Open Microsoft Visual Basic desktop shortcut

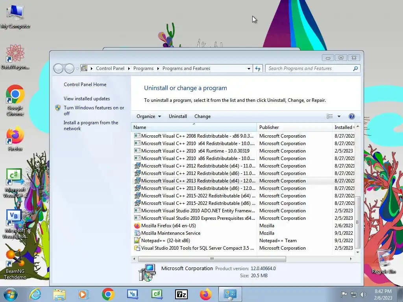coord(15,224)
